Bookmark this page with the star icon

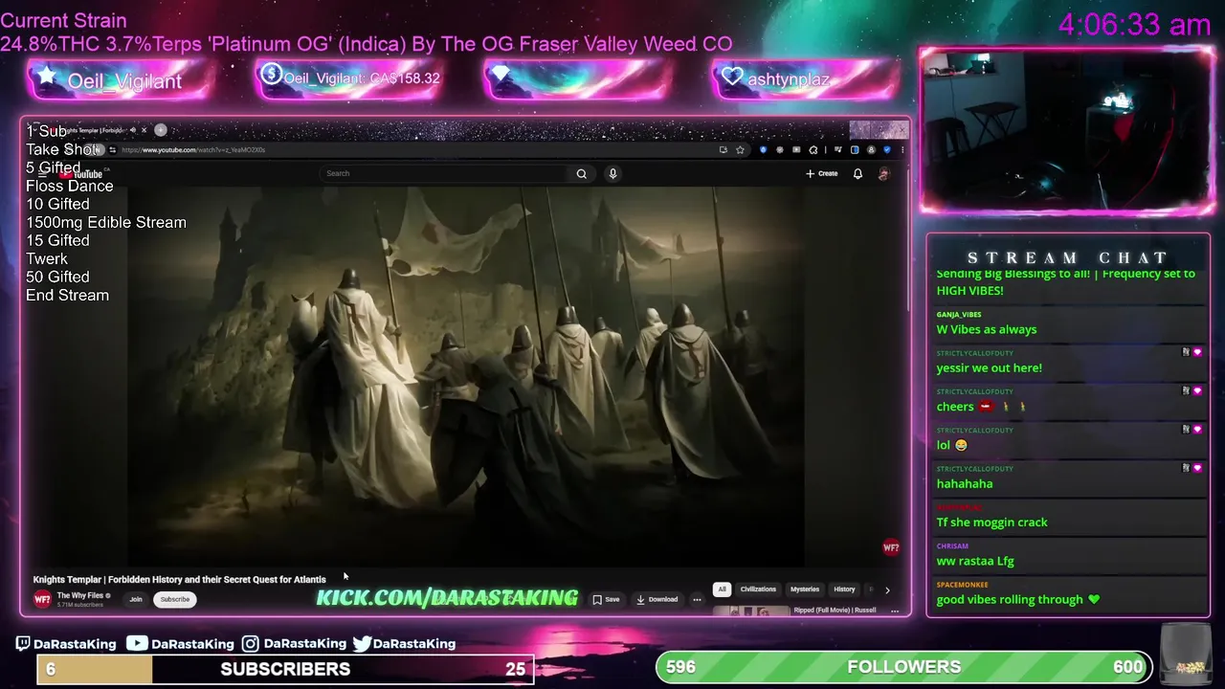740,149
